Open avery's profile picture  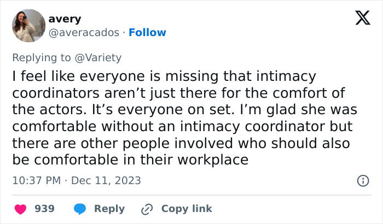[28, 26]
